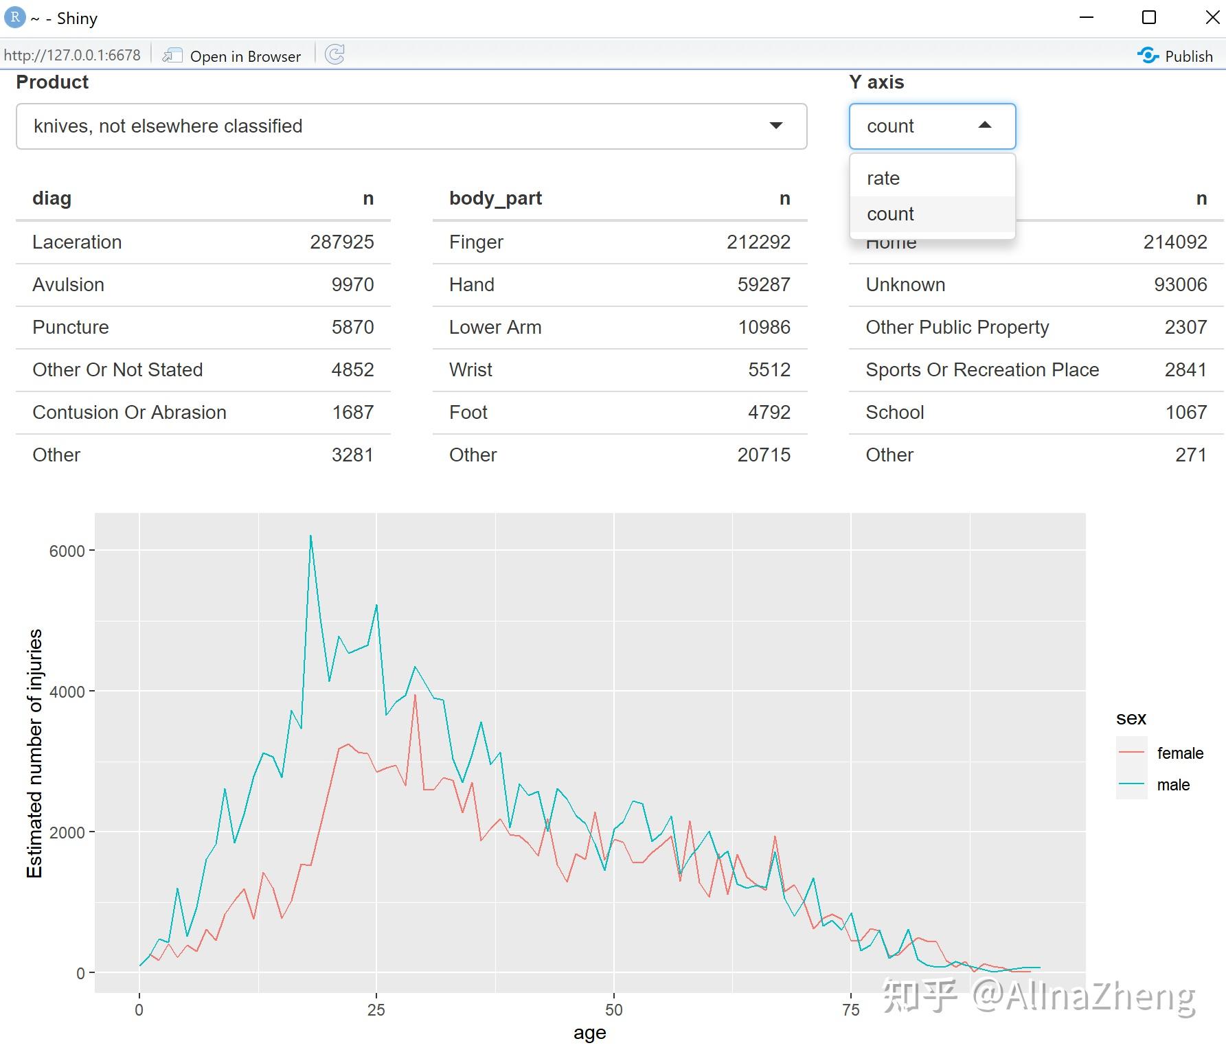
Task: Maximize the Shiny window
Action: point(1149,17)
